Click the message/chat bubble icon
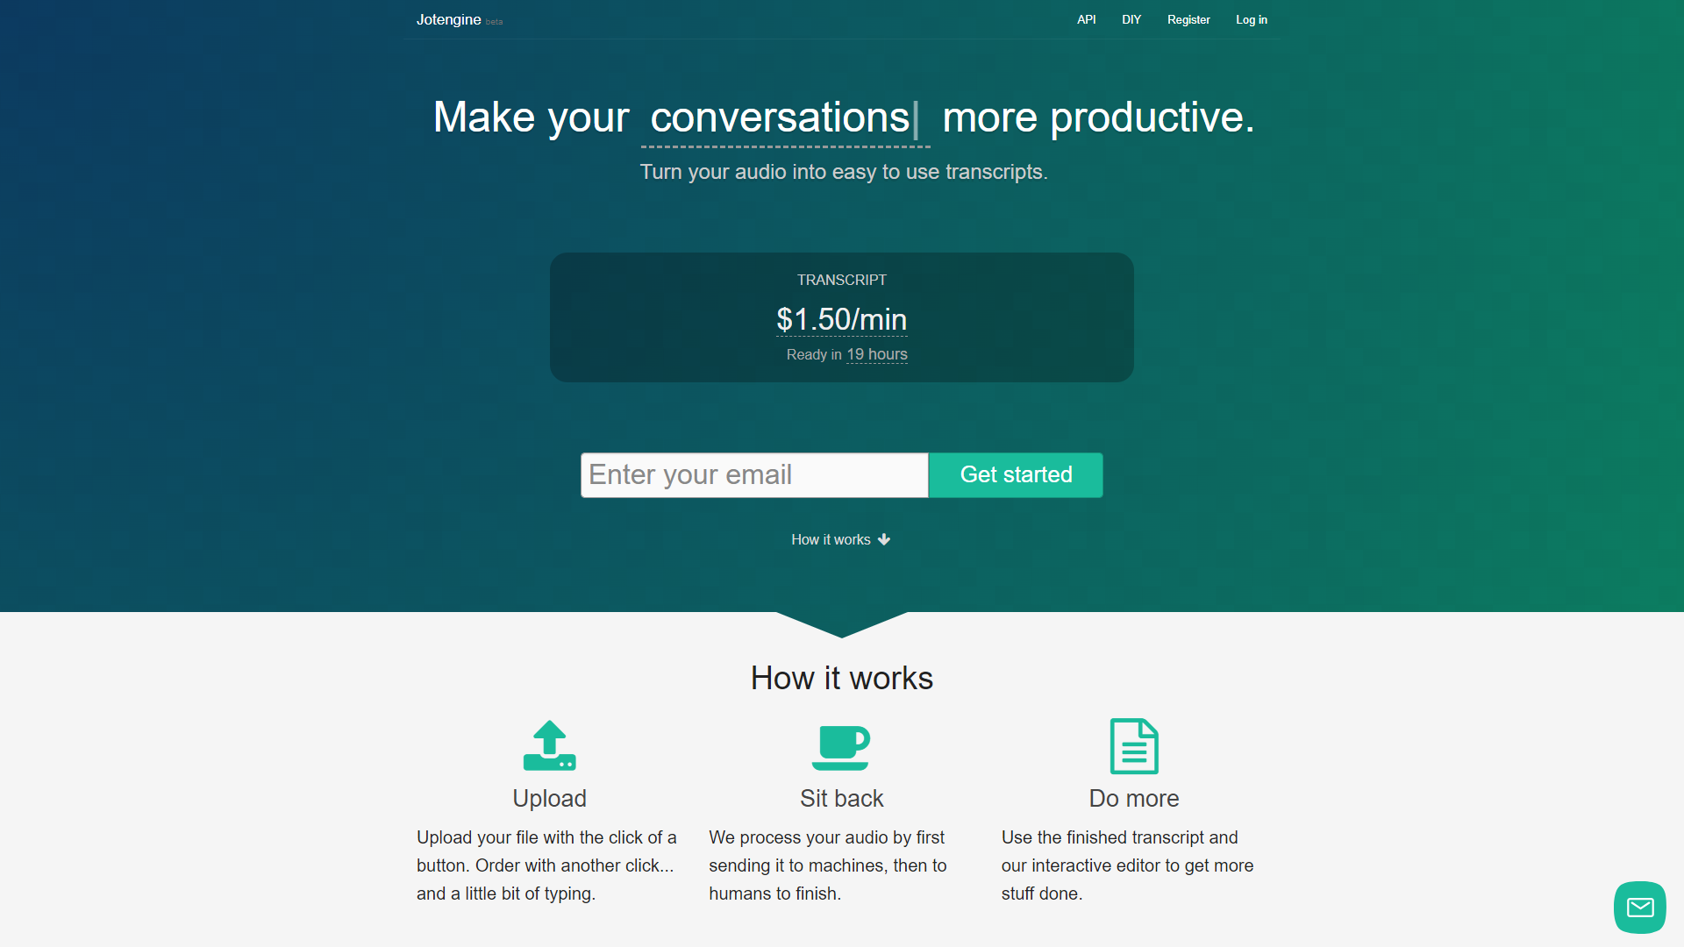Viewport: 1684px width, 947px height. 1641,907
